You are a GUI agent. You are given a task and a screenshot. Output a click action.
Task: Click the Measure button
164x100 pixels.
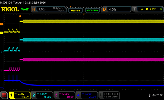(75, 11)
